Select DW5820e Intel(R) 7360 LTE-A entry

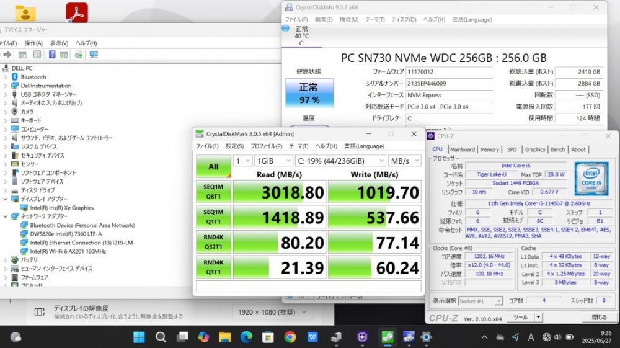(66, 234)
